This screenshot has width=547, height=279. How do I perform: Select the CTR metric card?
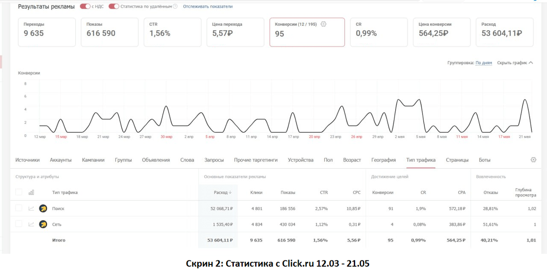[x=172, y=32]
